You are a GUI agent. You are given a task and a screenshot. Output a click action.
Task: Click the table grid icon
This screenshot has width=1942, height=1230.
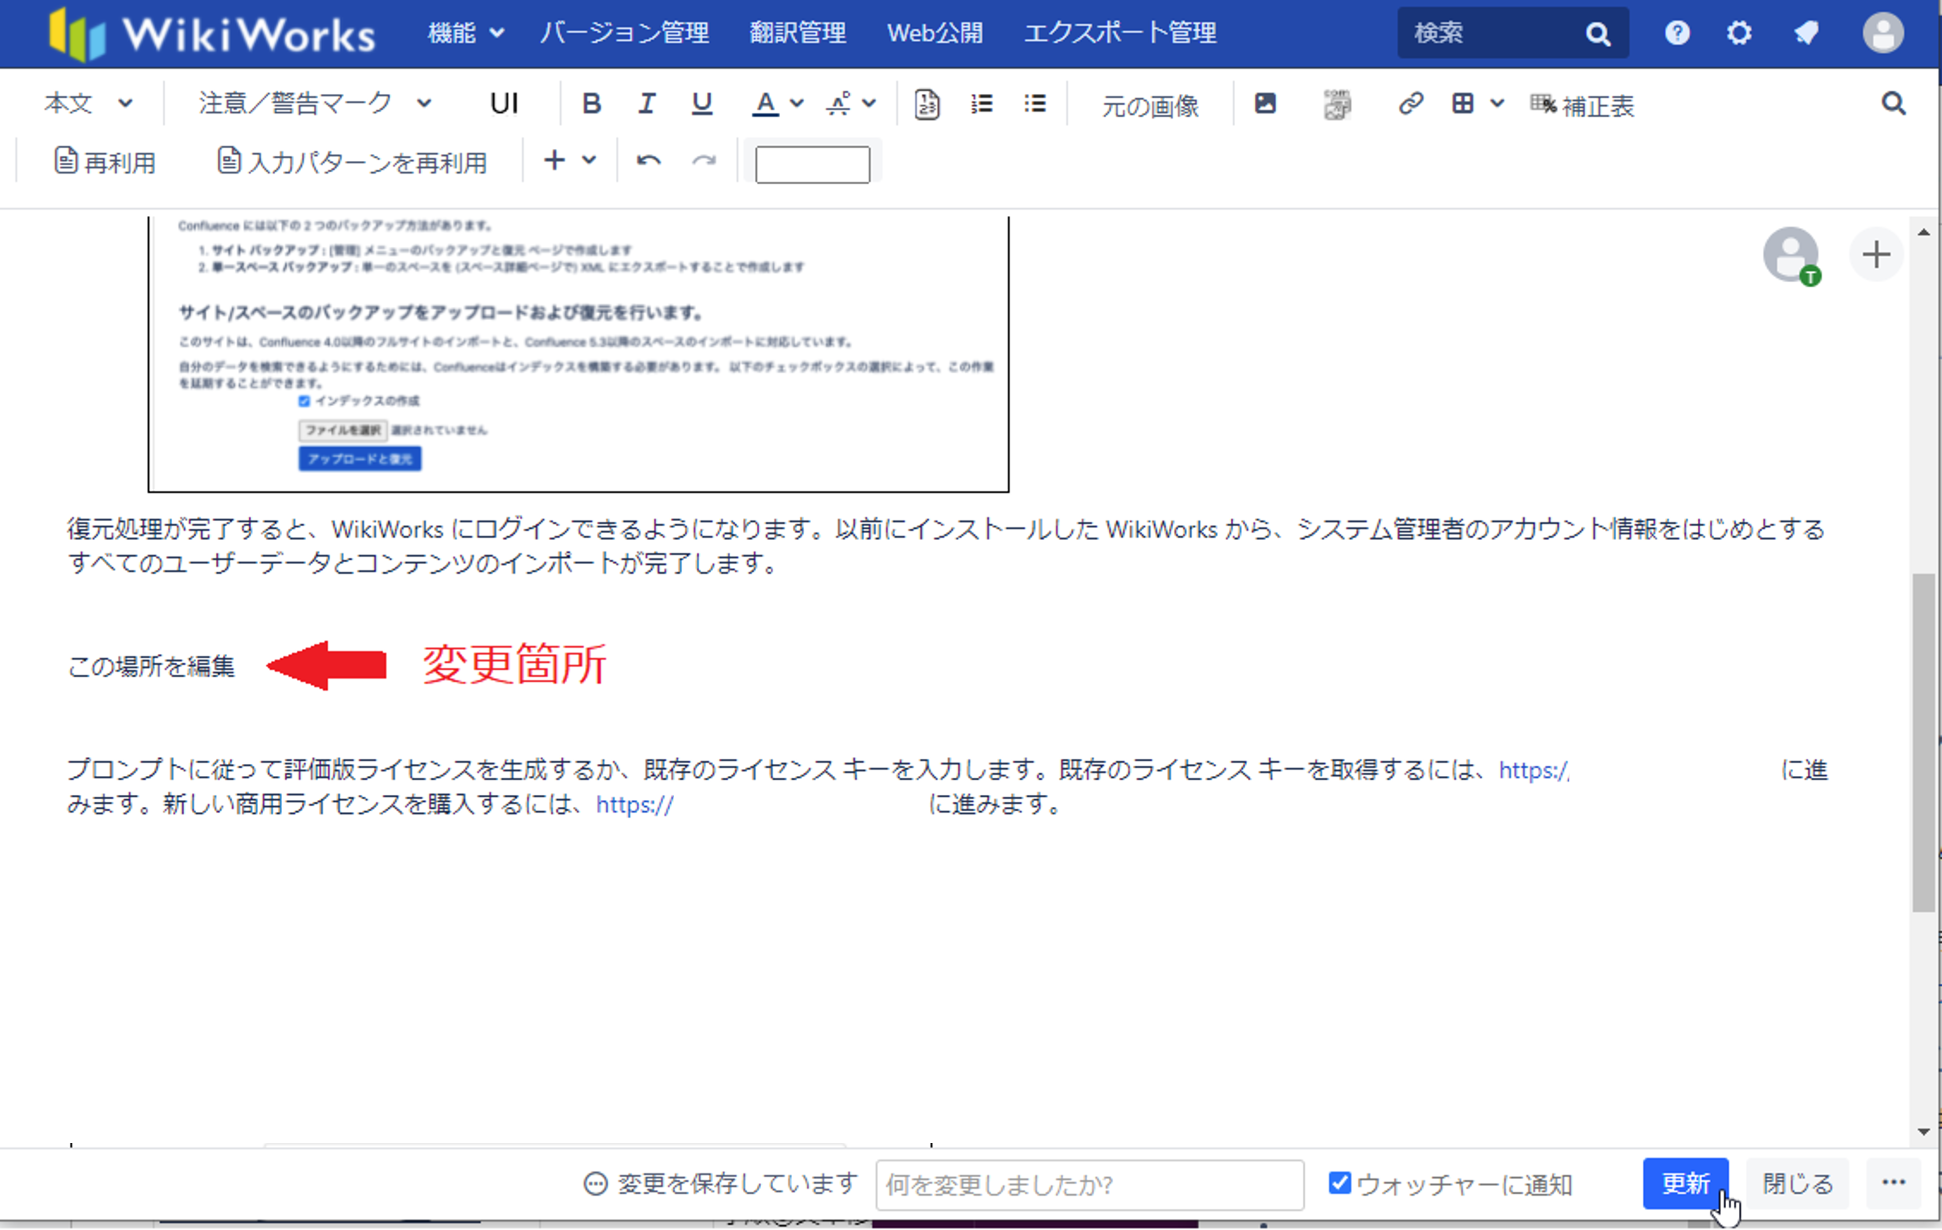[x=1462, y=103]
